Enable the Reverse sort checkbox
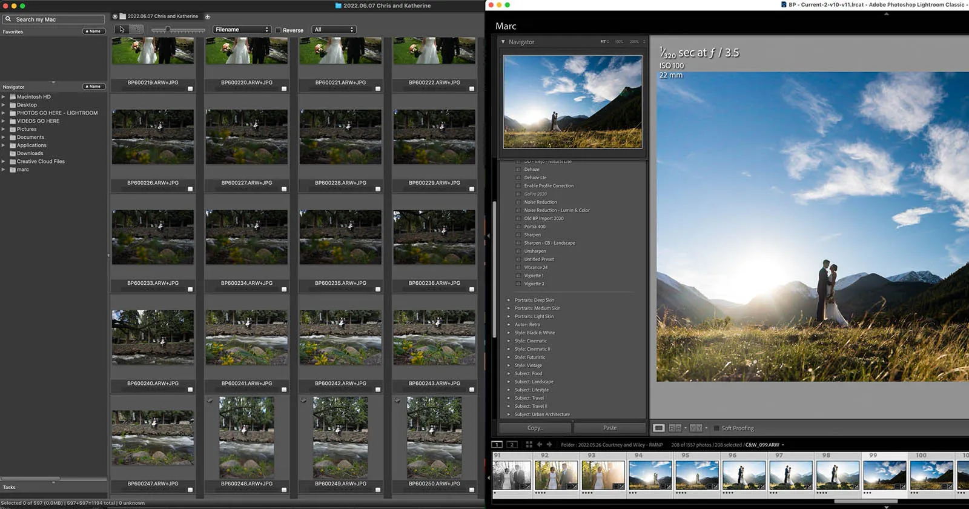969x509 pixels. 279,30
